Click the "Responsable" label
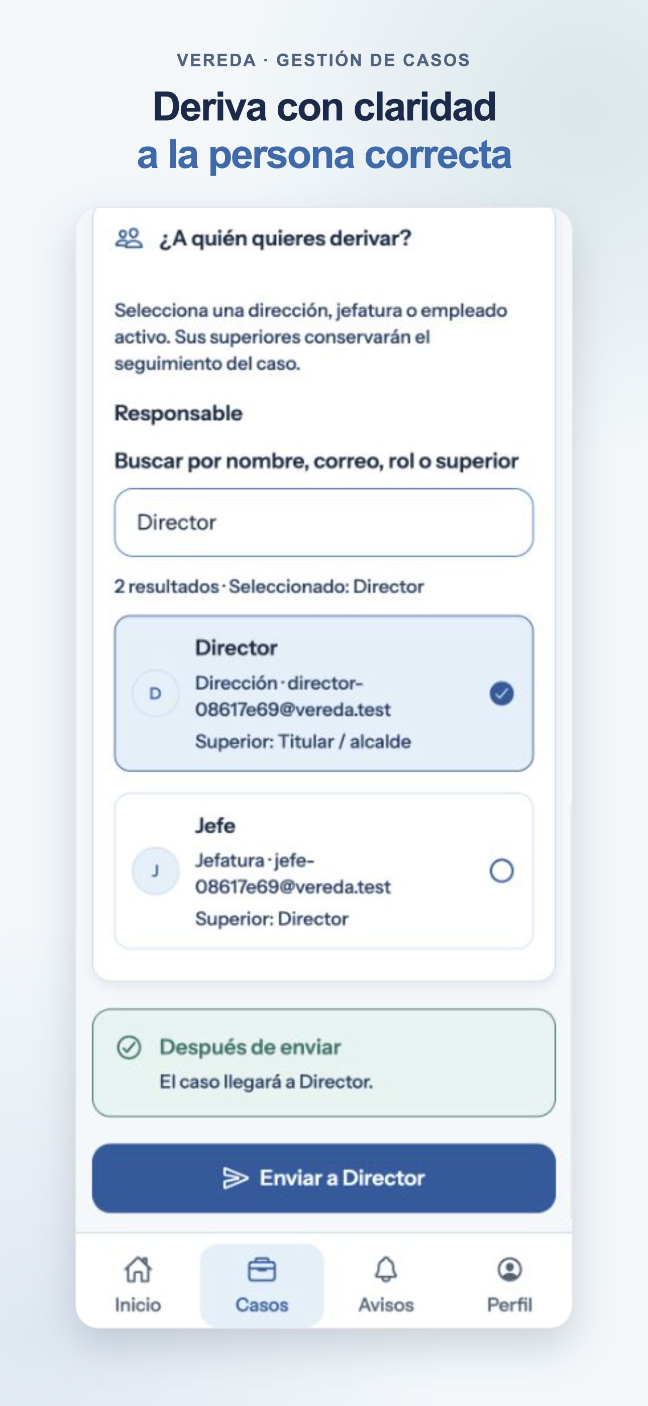 click(178, 413)
